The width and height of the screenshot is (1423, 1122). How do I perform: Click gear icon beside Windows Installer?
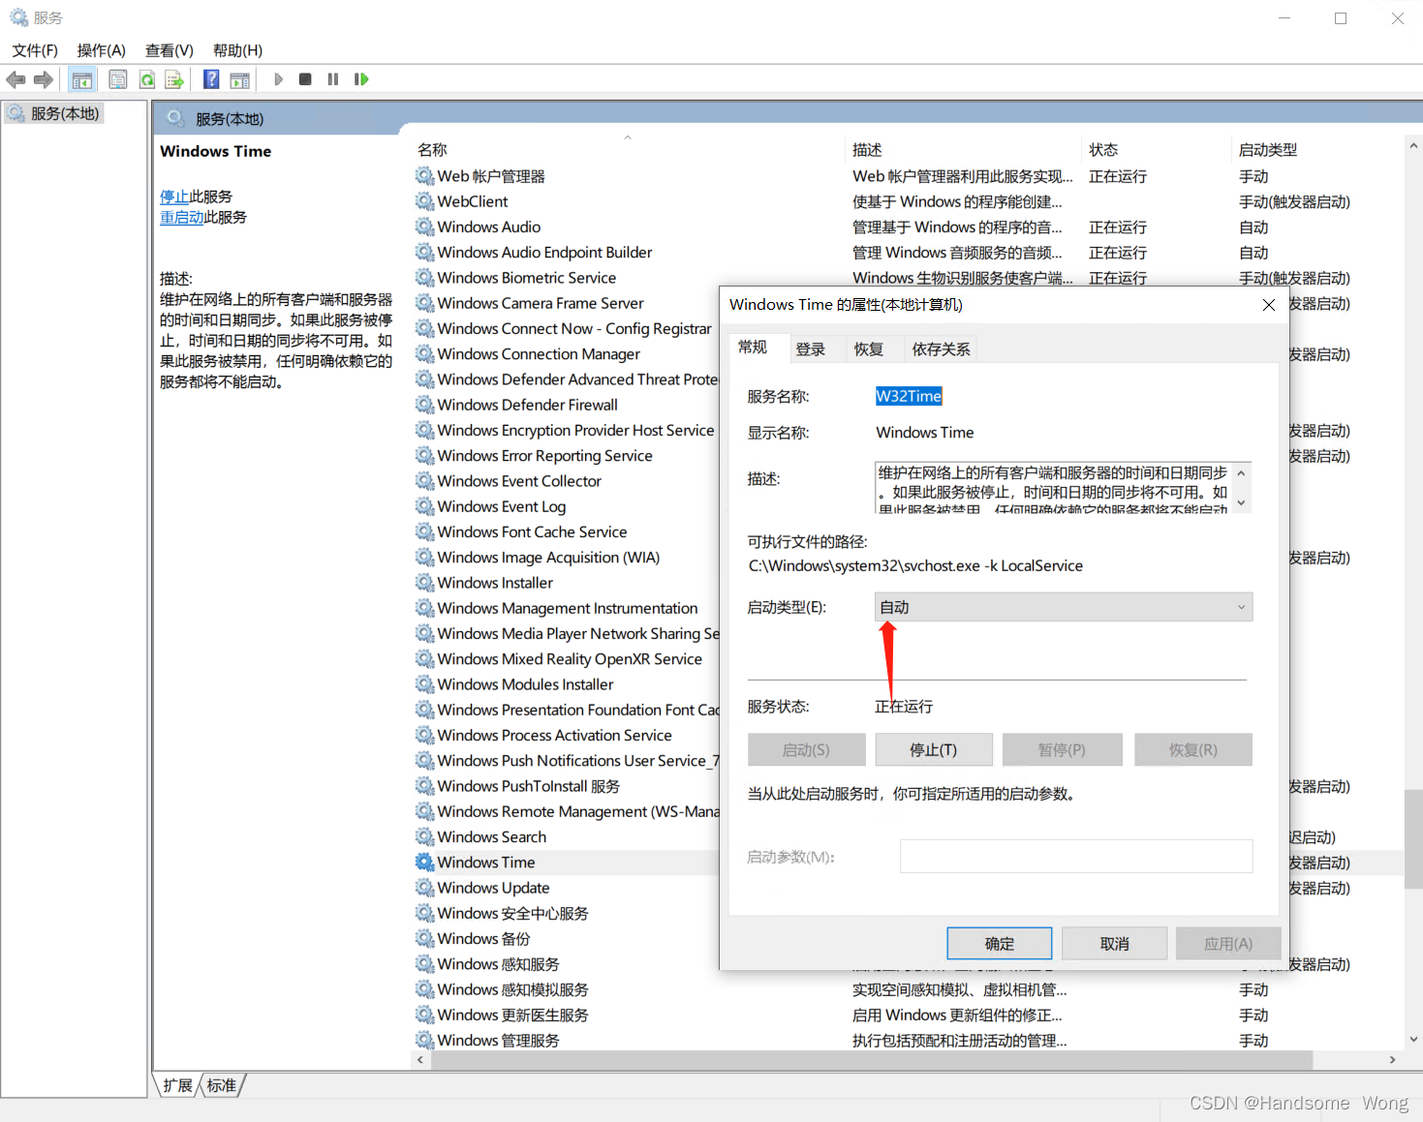[424, 583]
